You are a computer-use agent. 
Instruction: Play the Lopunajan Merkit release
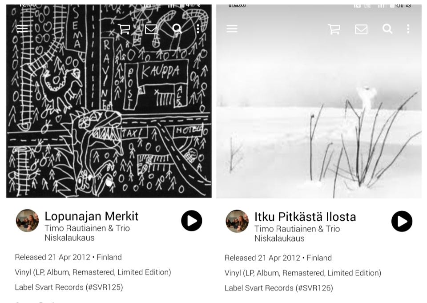pyautogui.click(x=192, y=221)
